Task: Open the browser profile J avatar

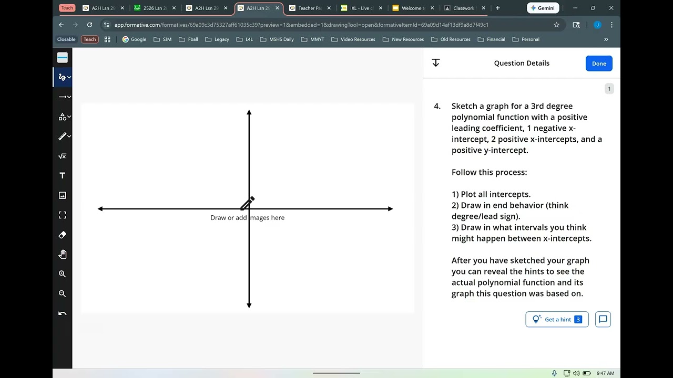Action: pyautogui.click(x=597, y=25)
